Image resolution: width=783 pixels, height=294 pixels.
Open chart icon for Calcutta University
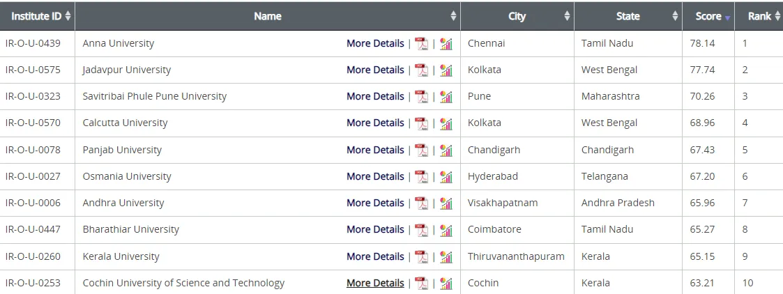point(446,123)
